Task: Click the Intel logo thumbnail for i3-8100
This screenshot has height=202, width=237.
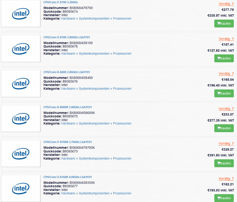Action: [21, 49]
